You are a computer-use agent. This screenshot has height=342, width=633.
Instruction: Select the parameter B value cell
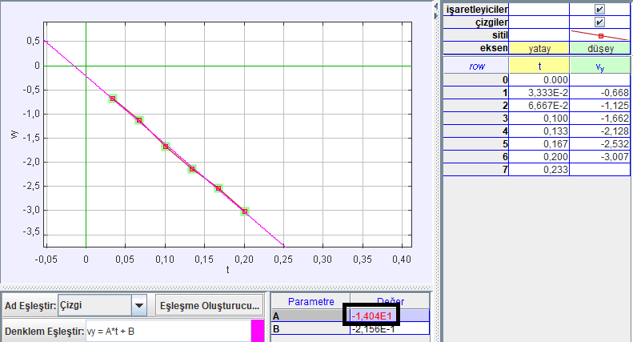[390, 328]
